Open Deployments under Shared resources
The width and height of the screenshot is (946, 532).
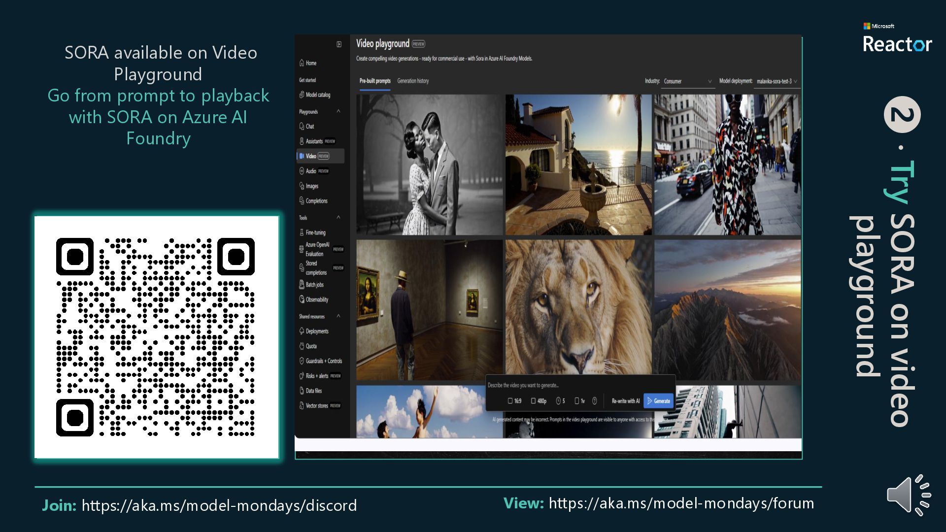pyautogui.click(x=313, y=331)
